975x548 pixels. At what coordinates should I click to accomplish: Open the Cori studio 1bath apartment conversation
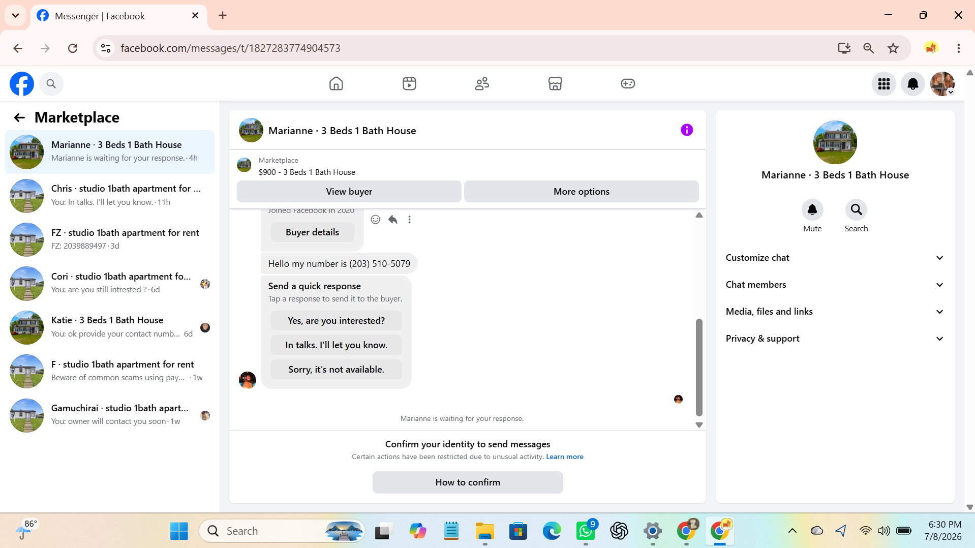tap(110, 284)
